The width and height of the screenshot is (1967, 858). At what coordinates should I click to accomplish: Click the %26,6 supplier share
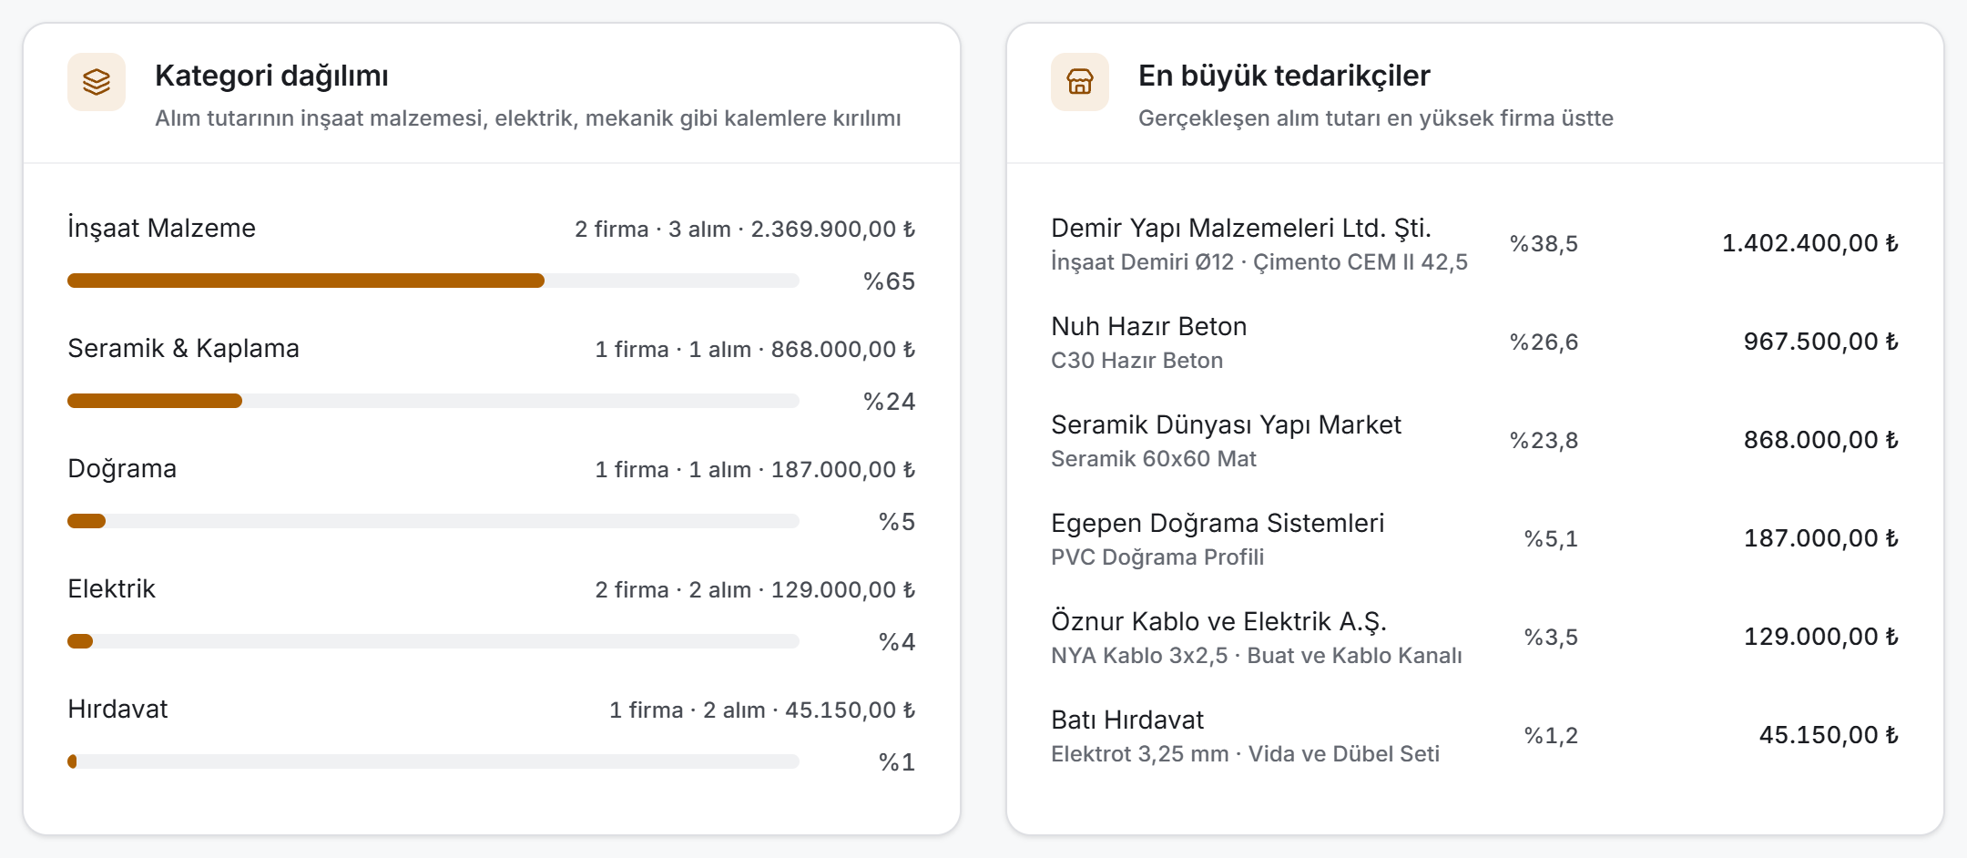point(1544,342)
